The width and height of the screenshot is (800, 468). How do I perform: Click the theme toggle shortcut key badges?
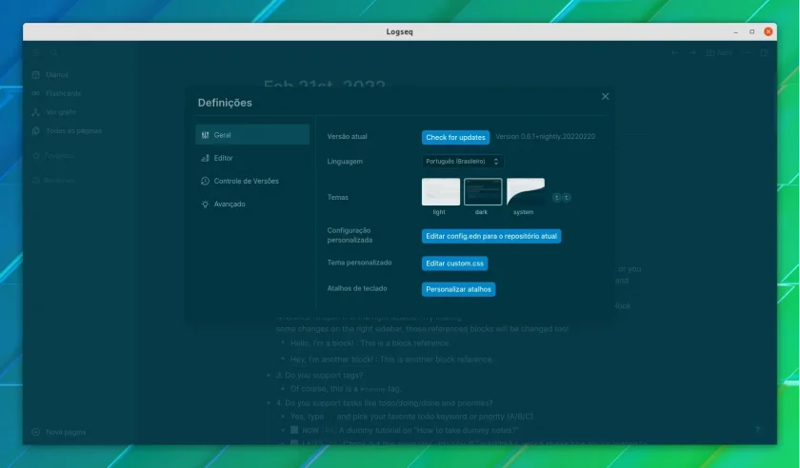coord(561,197)
